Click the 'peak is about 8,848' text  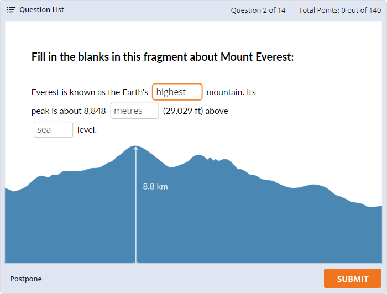click(x=69, y=111)
